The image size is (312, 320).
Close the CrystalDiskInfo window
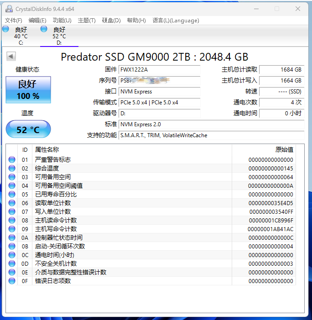(298, 9)
